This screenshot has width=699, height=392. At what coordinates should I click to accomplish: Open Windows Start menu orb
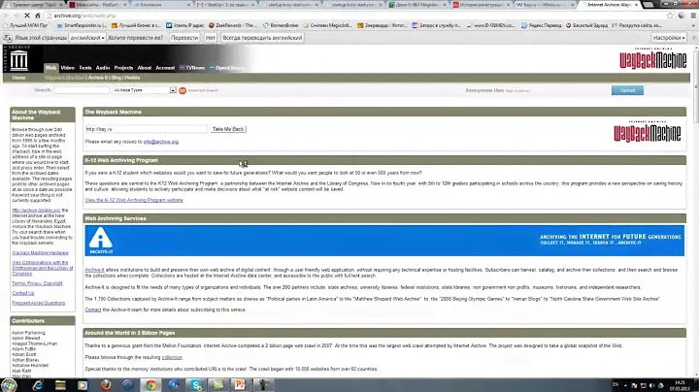coord(12,383)
